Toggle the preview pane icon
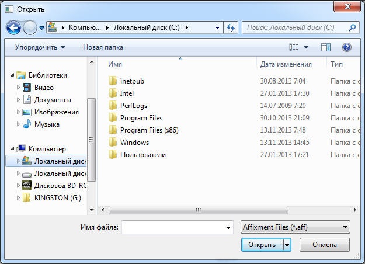 [326, 47]
